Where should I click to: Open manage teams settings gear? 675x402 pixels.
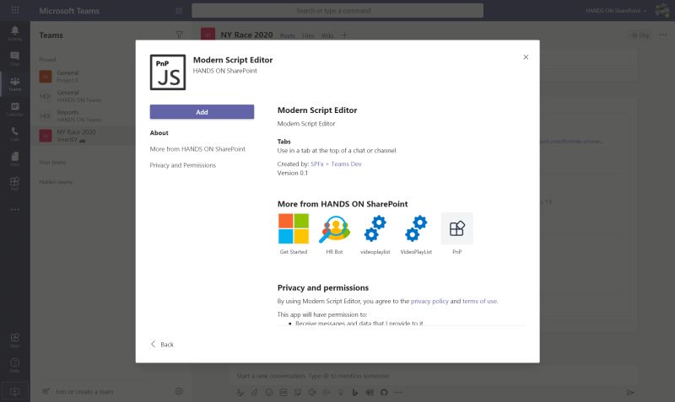[179, 391]
